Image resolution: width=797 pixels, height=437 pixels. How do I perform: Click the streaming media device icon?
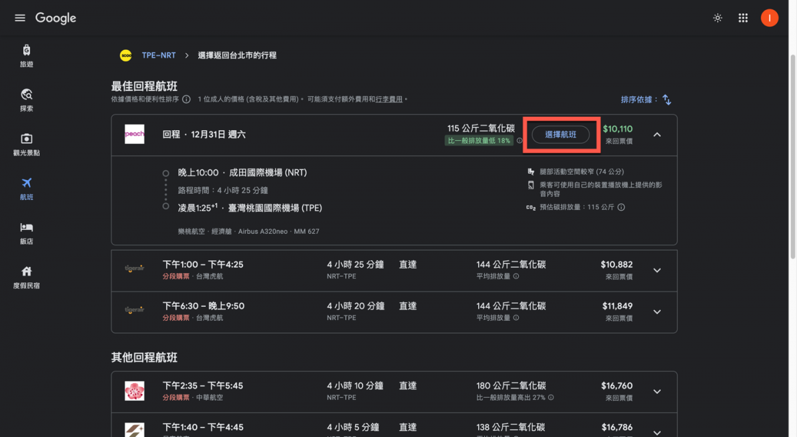531,185
